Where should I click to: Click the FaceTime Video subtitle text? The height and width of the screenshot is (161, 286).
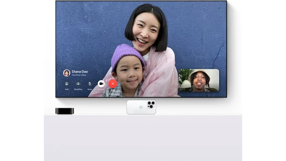79,75
